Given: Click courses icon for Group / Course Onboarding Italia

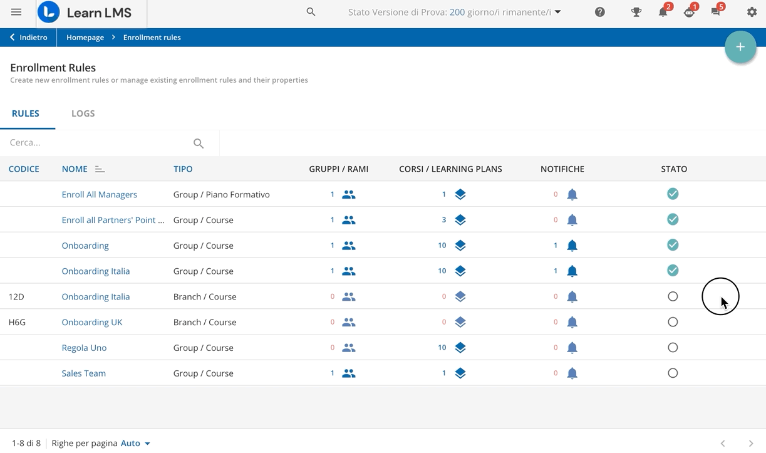Looking at the screenshot, I should coord(460,271).
